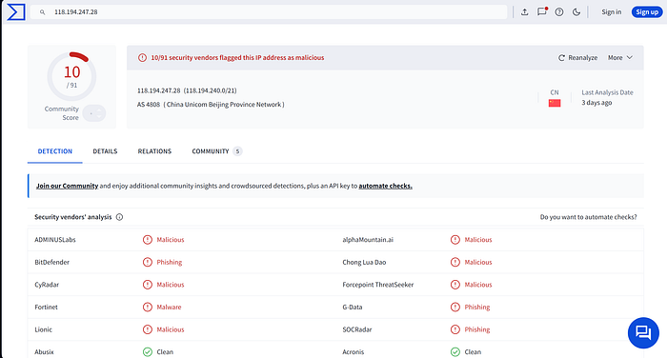Click the SOCRadar phishing alert icon

[x=455, y=329]
